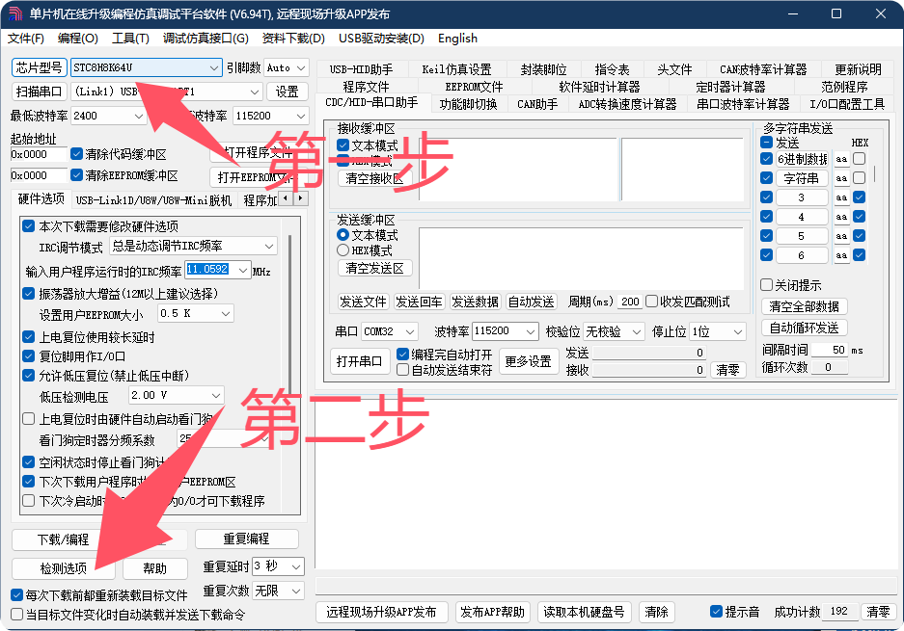Switch language via English menu

[457, 39]
